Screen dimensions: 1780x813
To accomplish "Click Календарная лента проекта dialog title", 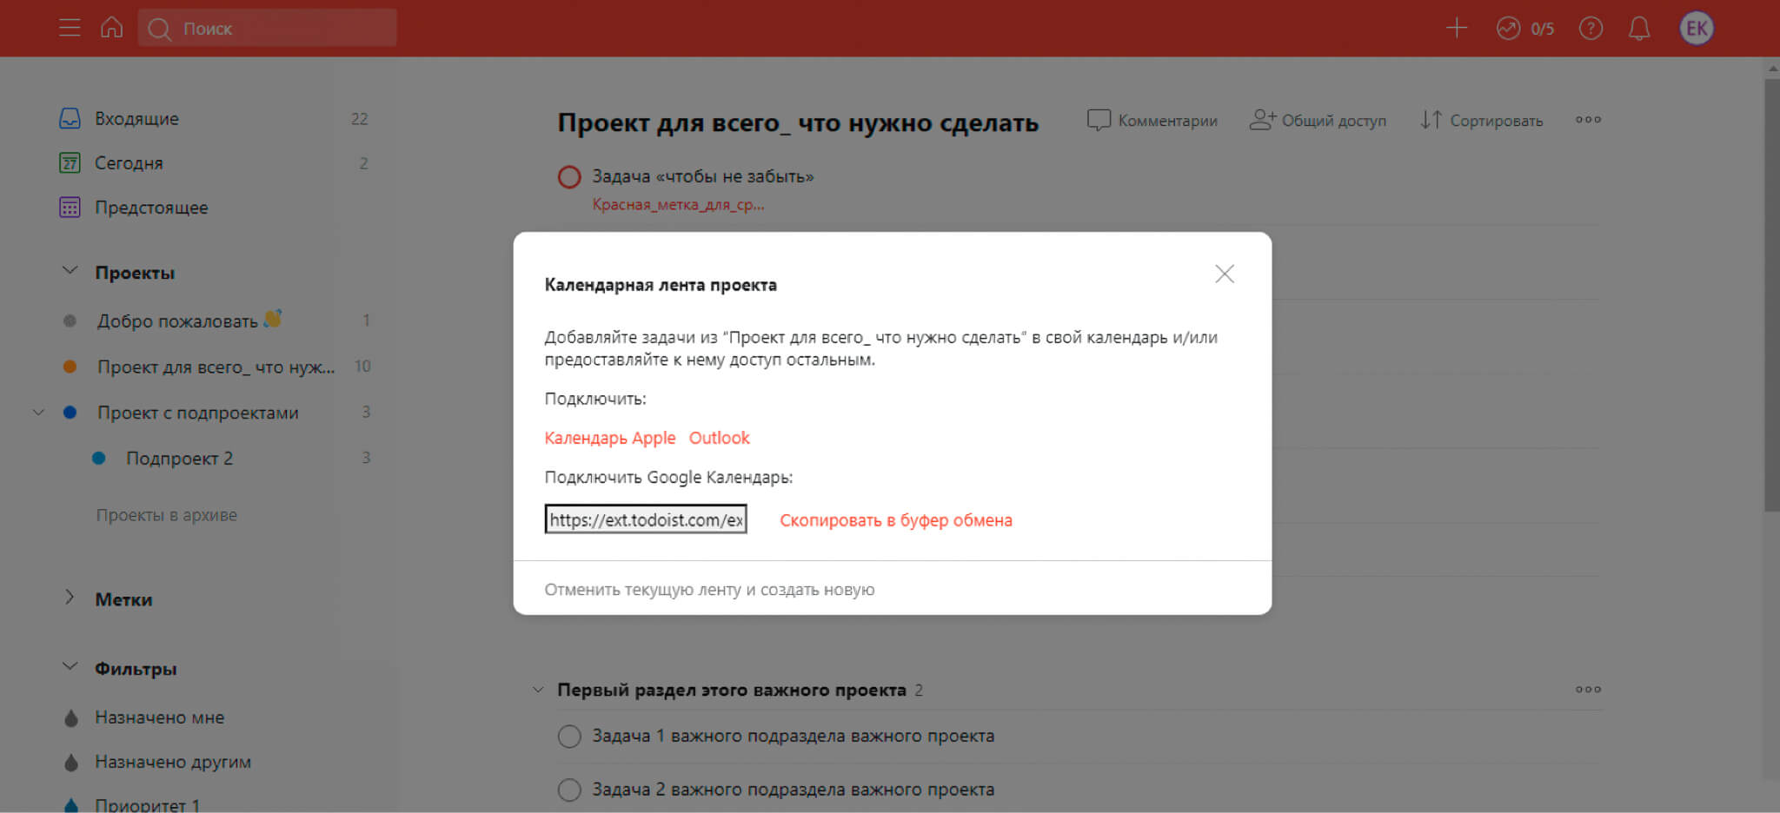I will coord(661,285).
